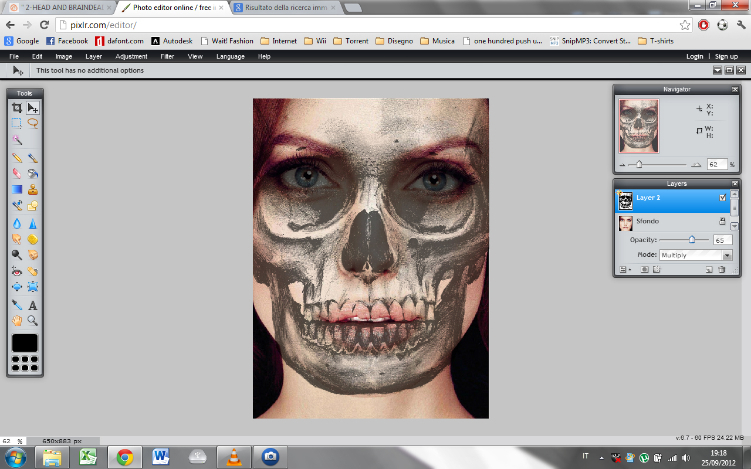
Task: Select the Magic Wand tool
Action: pos(17,140)
